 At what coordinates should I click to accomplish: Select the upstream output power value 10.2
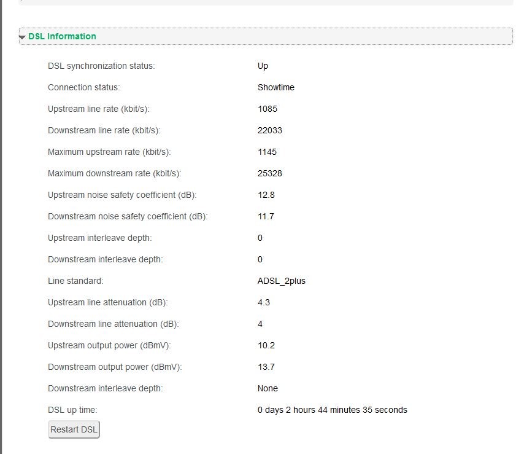pos(266,345)
